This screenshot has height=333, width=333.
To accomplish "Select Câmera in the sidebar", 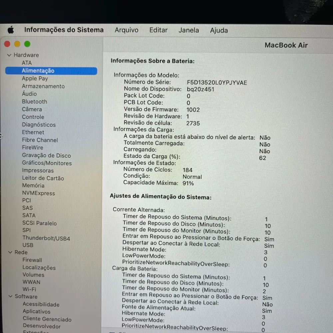I will 32,109.
